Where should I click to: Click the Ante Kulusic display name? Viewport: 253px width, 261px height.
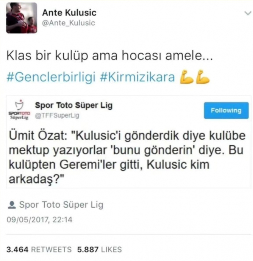click(69, 12)
